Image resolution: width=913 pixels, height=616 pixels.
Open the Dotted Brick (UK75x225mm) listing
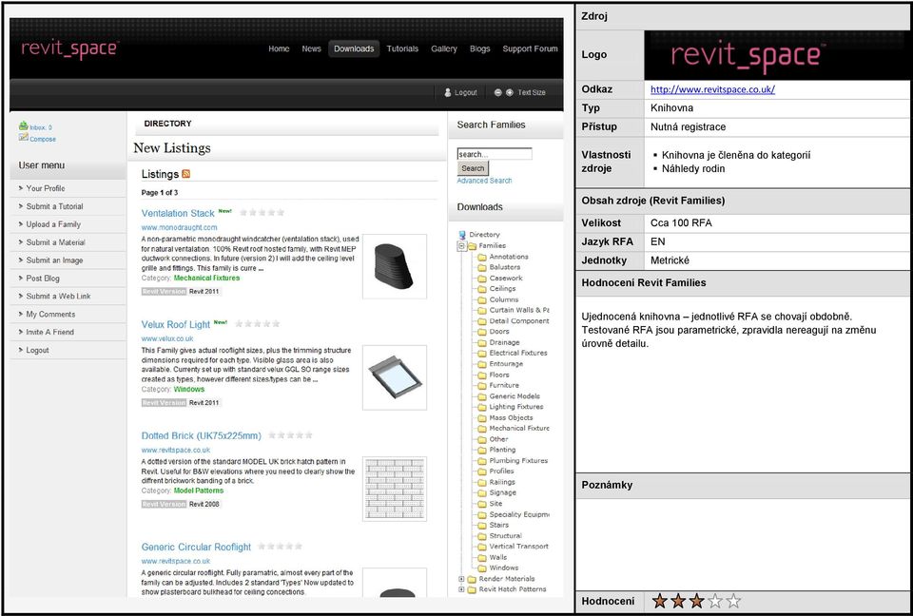pyautogui.click(x=202, y=436)
